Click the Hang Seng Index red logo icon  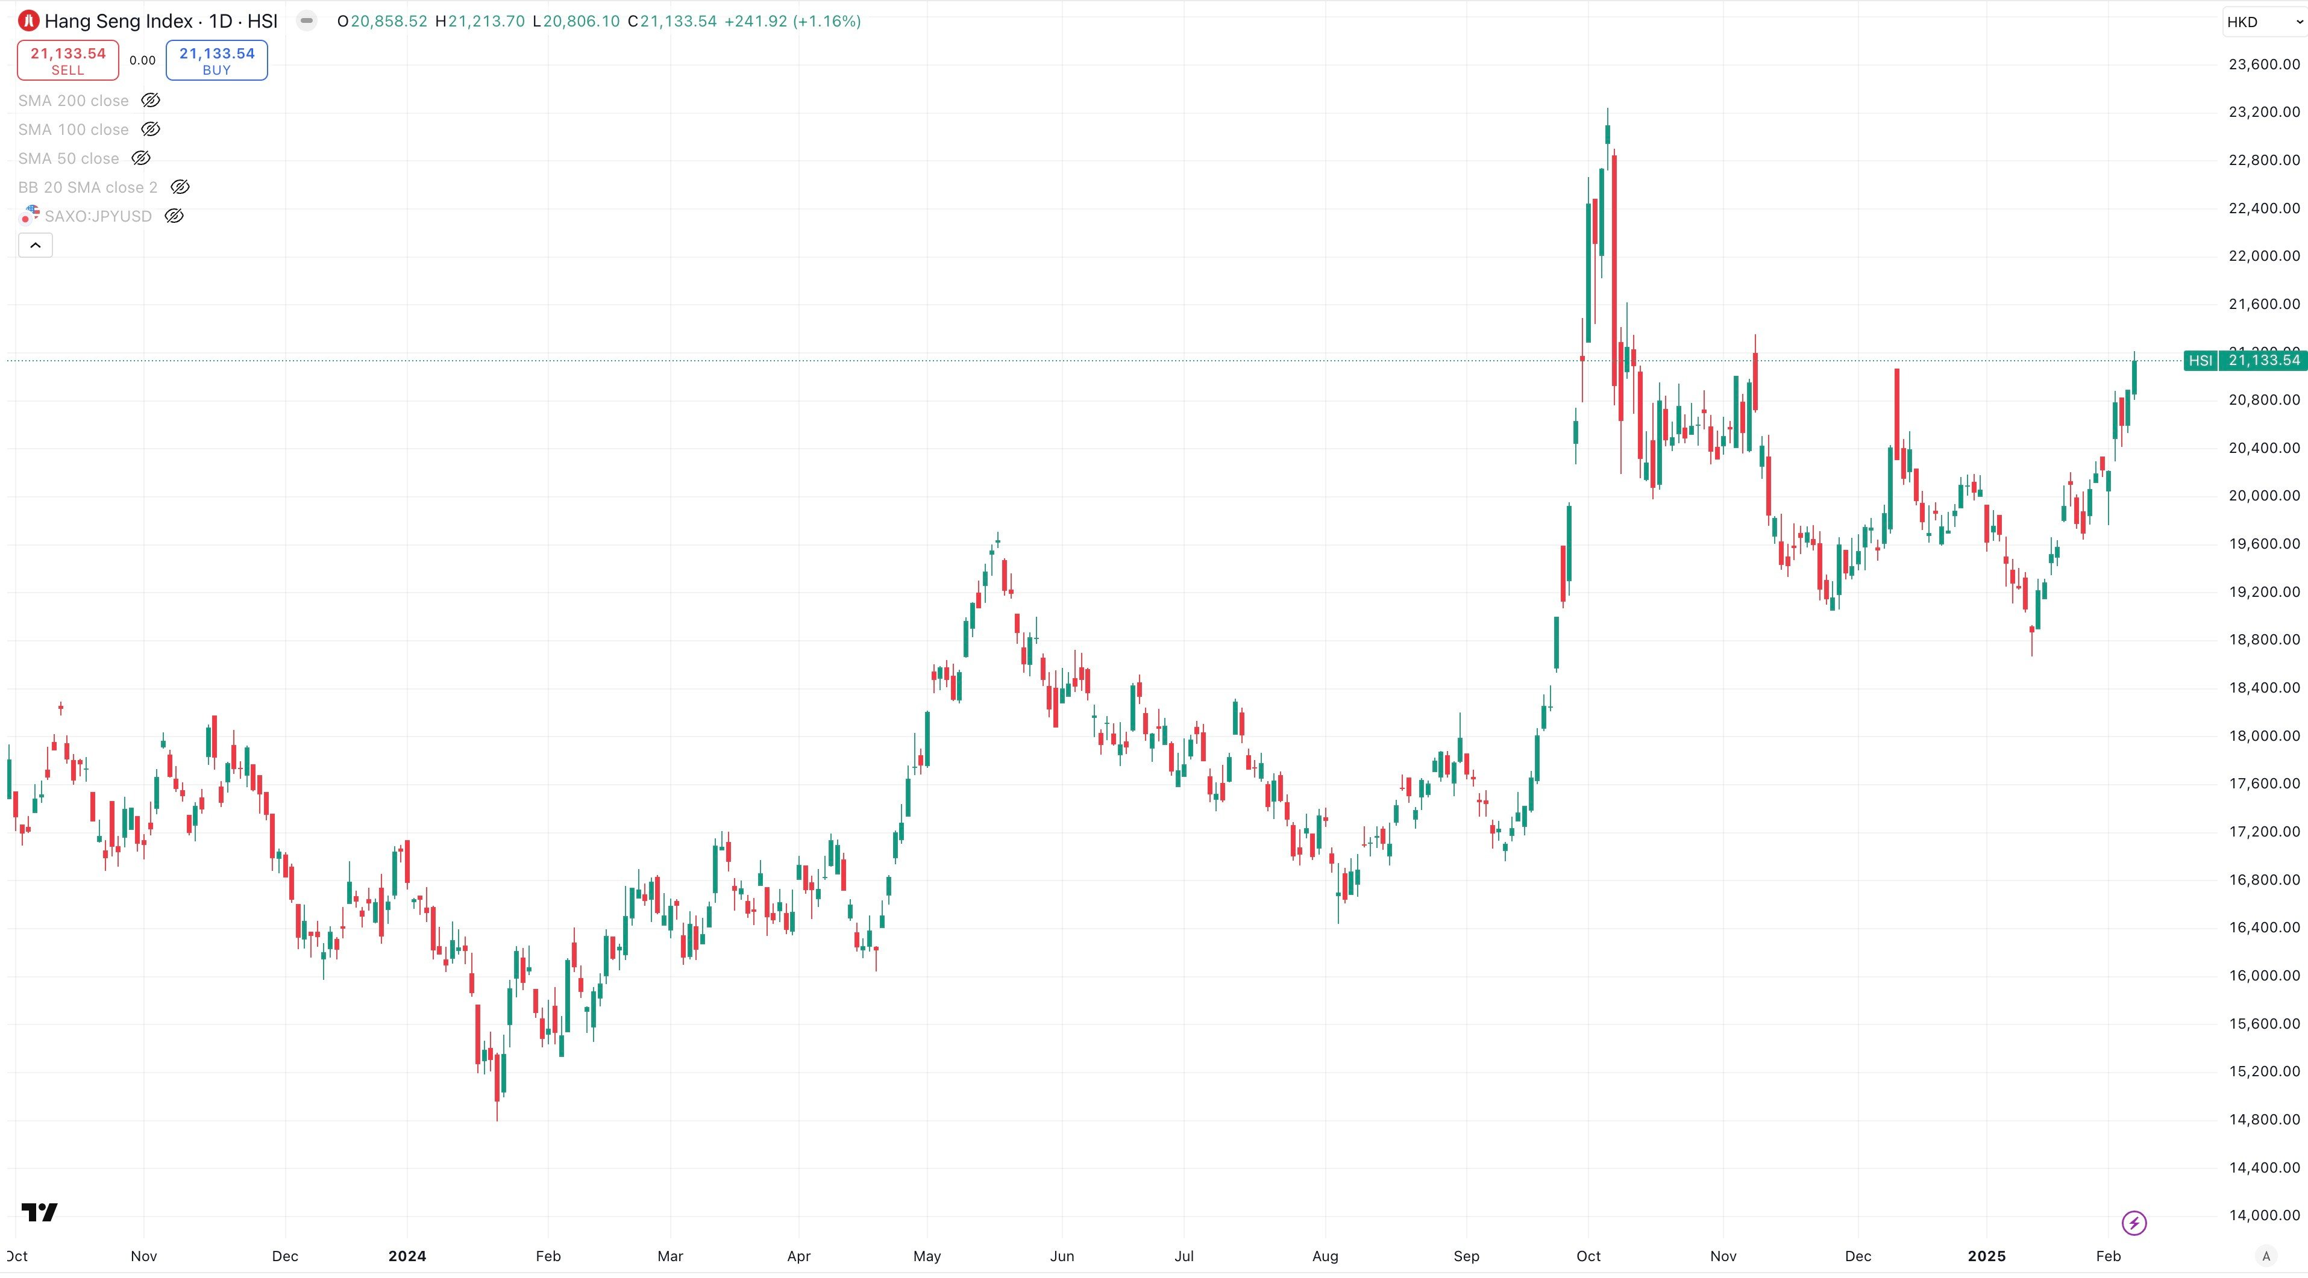click(29, 20)
